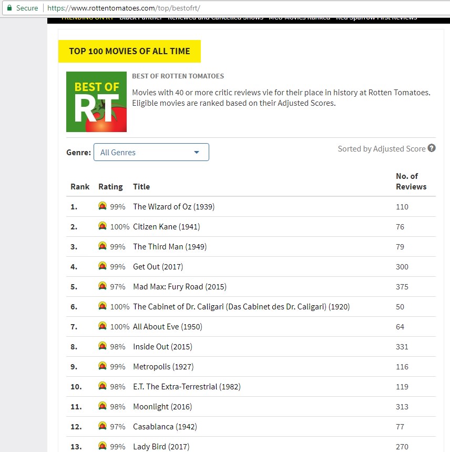
Task: Click the fresh tomato icon for Metropolis
Action: [x=103, y=366]
